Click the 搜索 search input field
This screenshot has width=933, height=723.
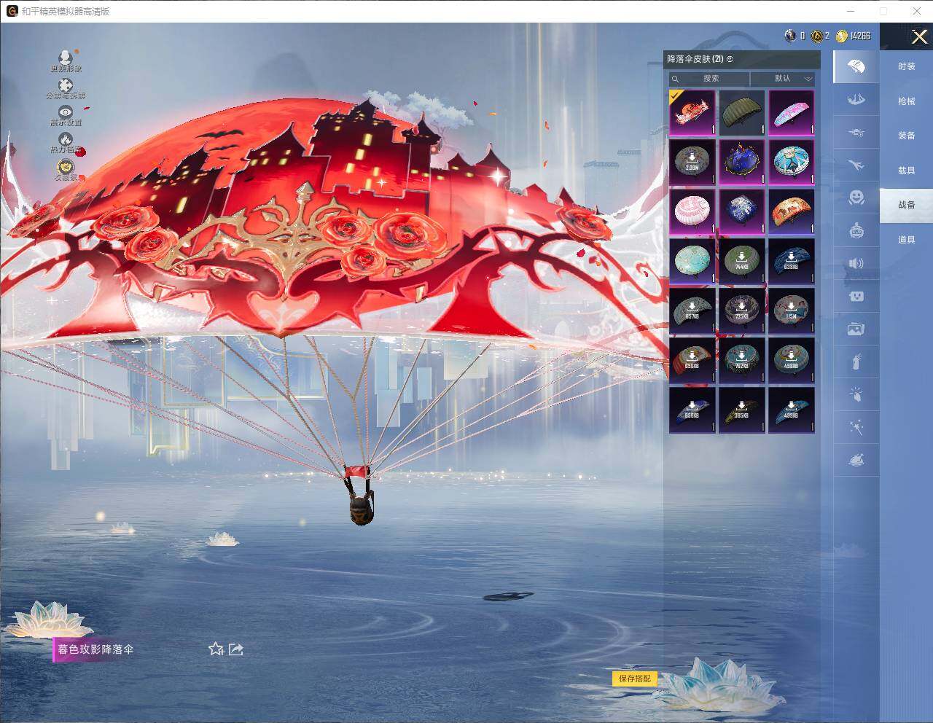(x=711, y=79)
